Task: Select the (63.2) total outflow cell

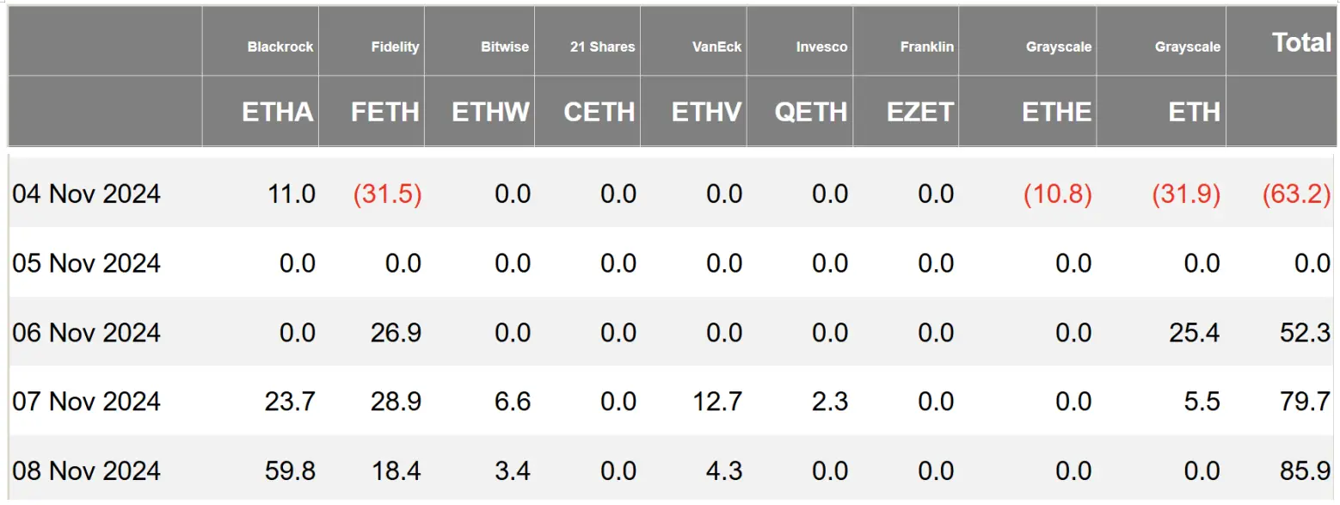Action: click(x=1297, y=194)
